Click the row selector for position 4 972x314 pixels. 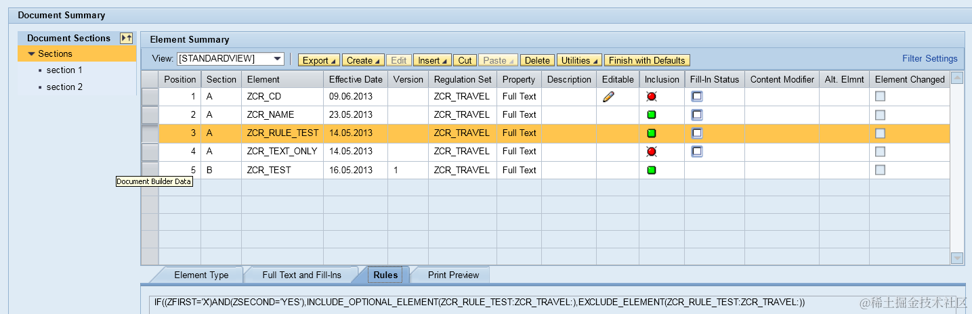pyautogui.click(x=150, y=152)
